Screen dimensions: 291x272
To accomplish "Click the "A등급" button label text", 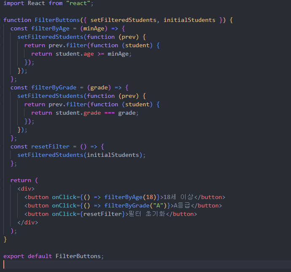I will 182,205.
